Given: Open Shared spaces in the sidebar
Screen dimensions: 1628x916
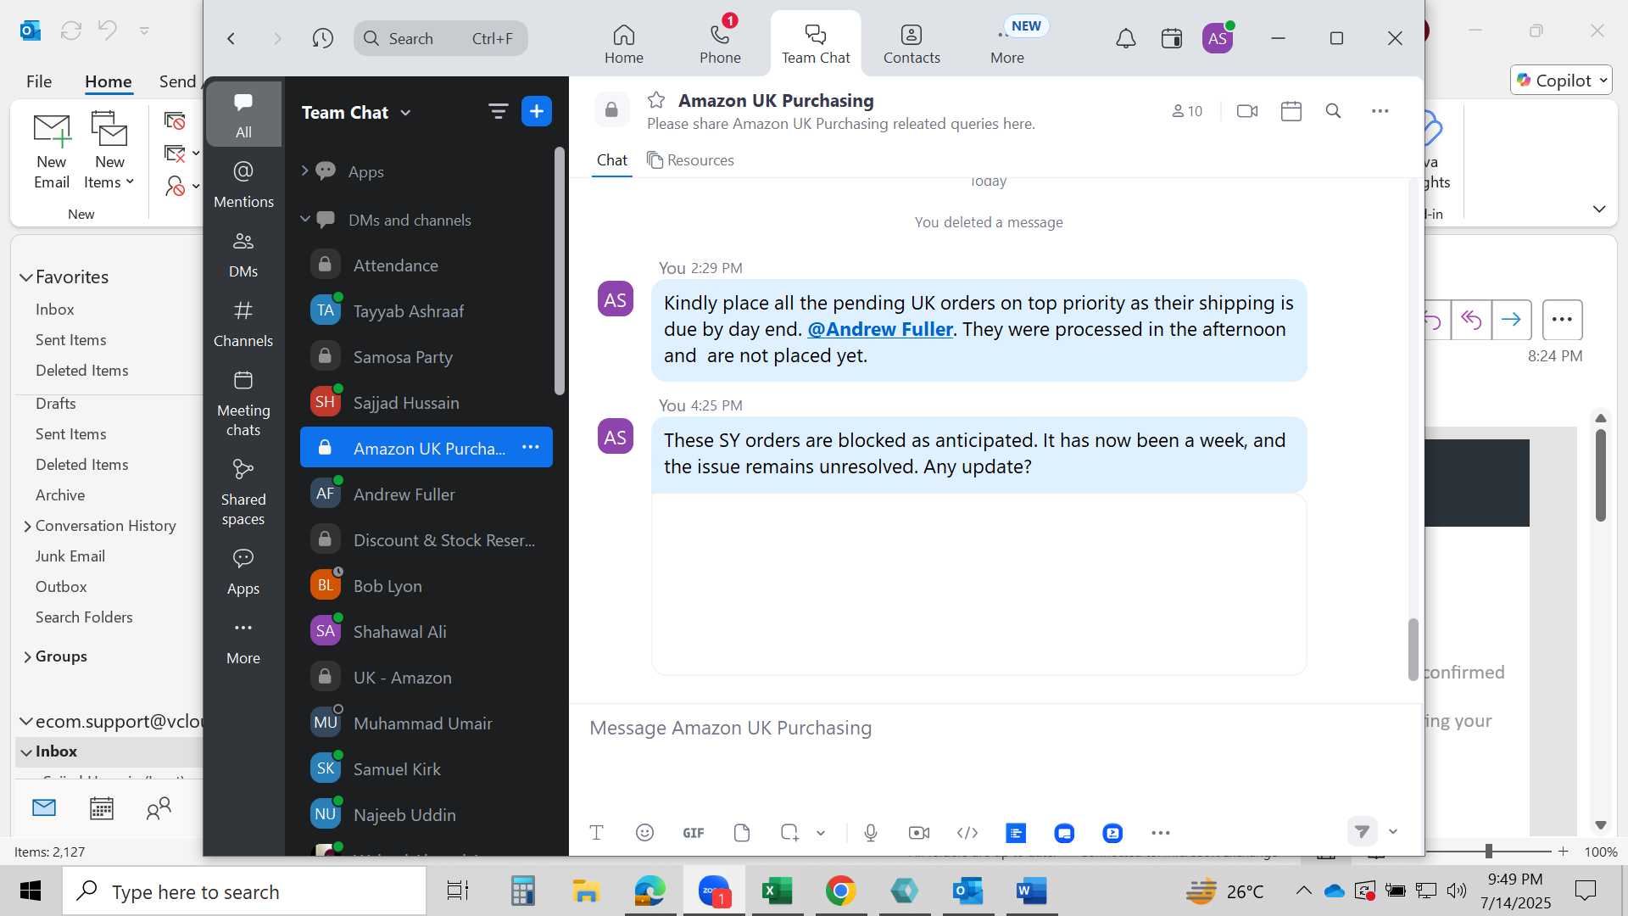Looking at the screenshot, I should pyautogui.click(x=243, y=492).
